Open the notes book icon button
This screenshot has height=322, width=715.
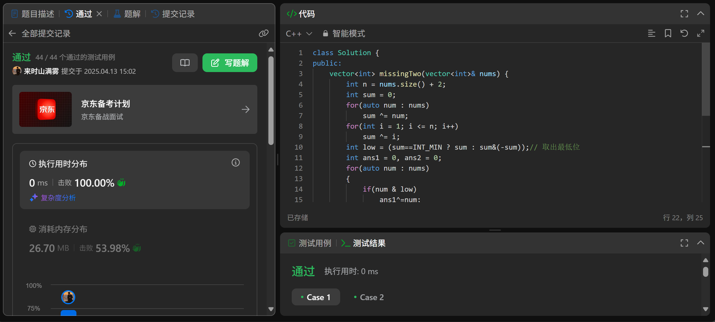[x=185, y=63]
